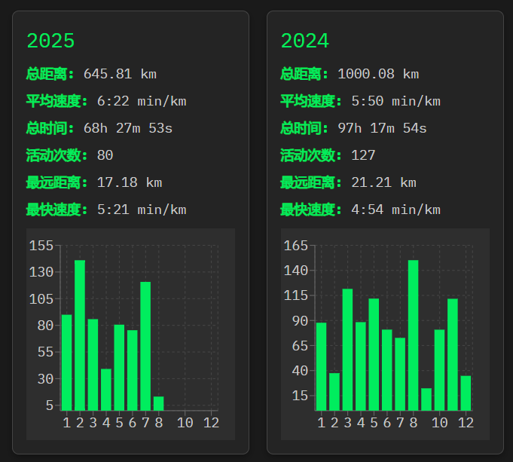This screenshot has height=462, width=513.
Task: Click the 2025 month 7 bar
Action: pyautogui.click(x=145, y=346)
